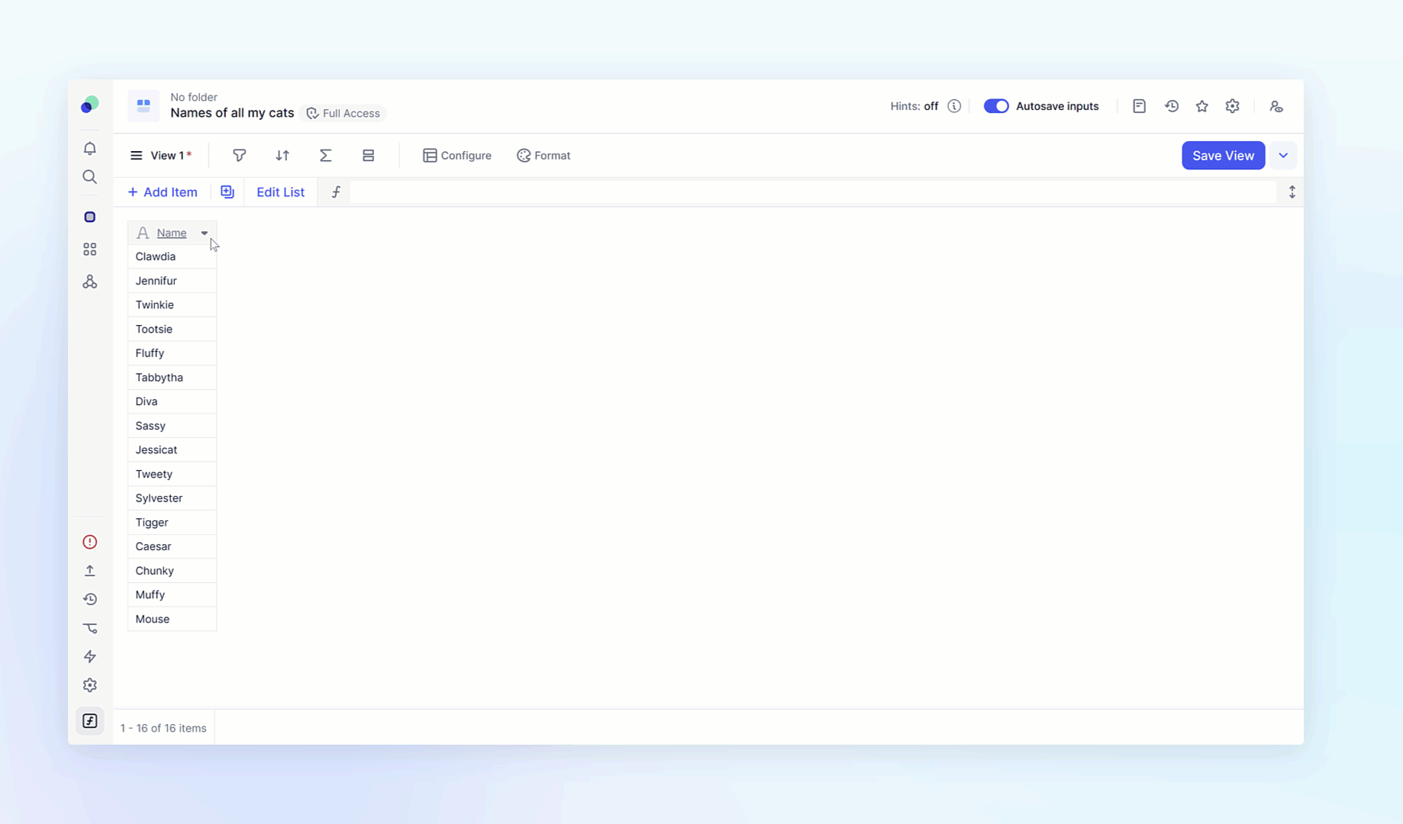Open the notifications bell in the sidebar
This screenshot has width=1403, height=824.
tap(89, 148)
